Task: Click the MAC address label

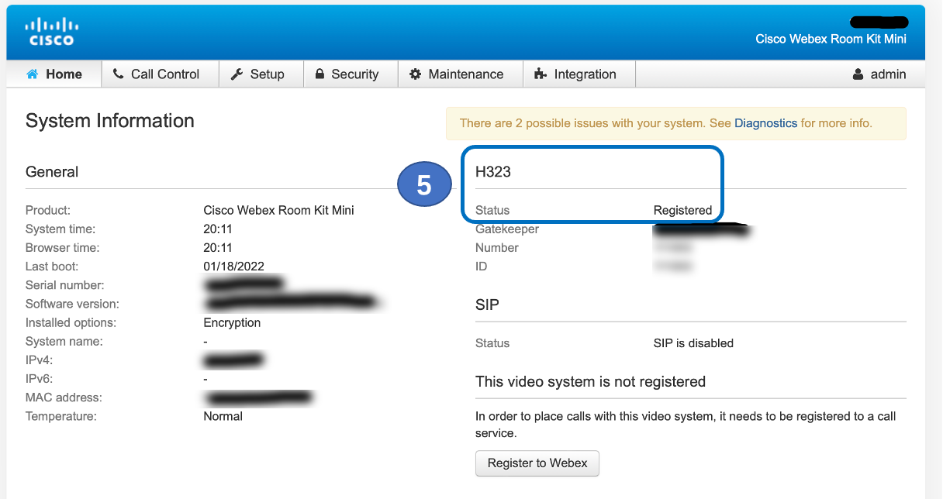Action: (64, 397)
